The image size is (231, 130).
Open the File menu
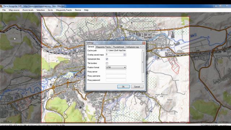coord(4,10)
